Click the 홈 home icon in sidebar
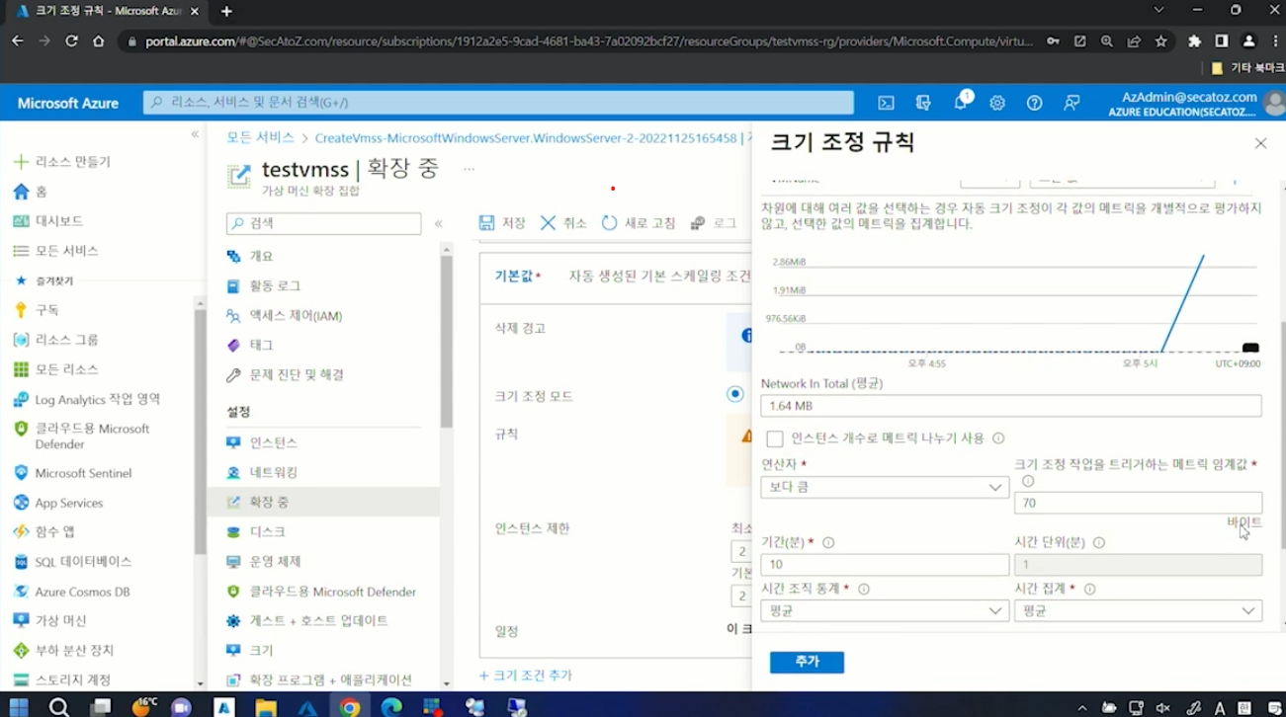Screen dimensions: 1286x717 [x=21, y=191]
